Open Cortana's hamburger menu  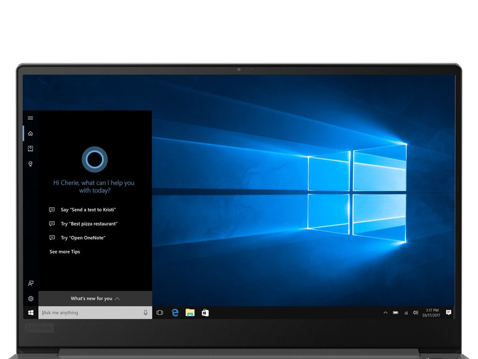[30, 118]
